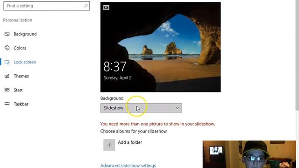Click the Start tiles icon
Viewport: 299px width, 168px height.
coord(7,90)
